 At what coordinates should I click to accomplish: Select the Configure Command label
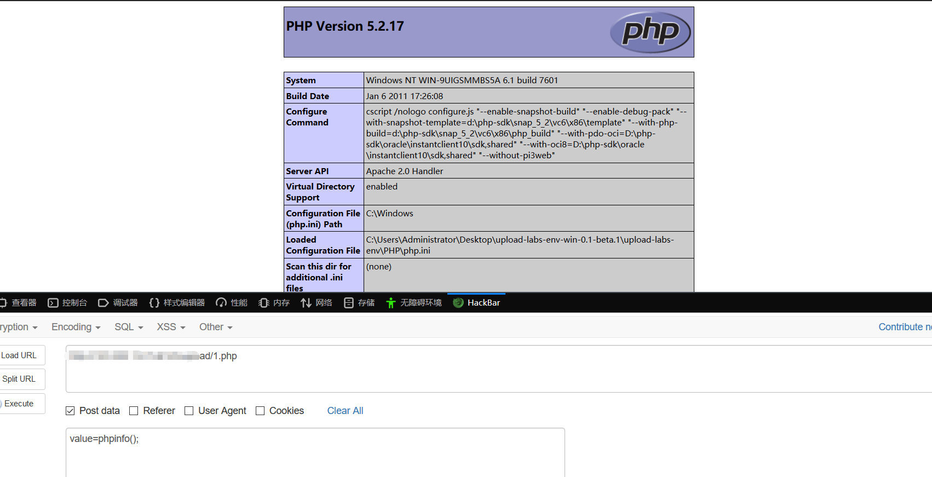(307, 117)
